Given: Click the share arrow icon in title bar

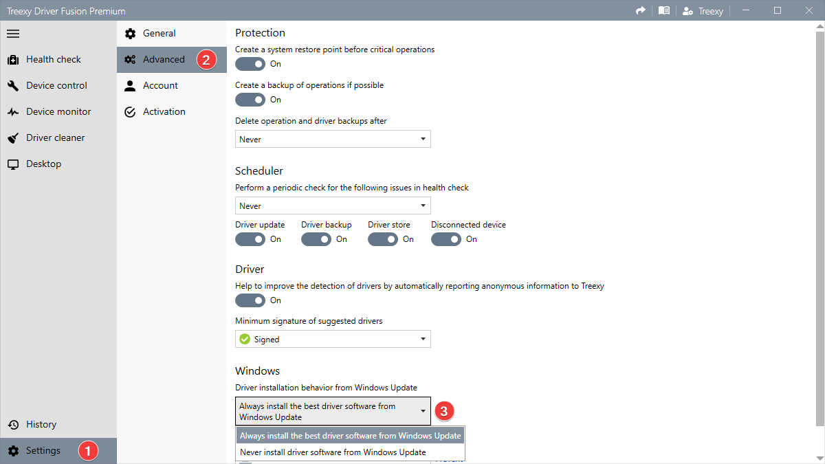Looking at the screenshot, I should point(641,11).
